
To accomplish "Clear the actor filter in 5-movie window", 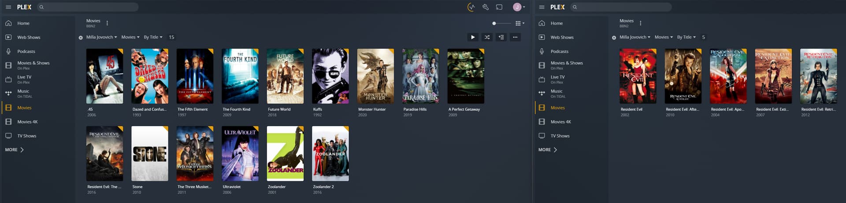I will pos(614,37).
